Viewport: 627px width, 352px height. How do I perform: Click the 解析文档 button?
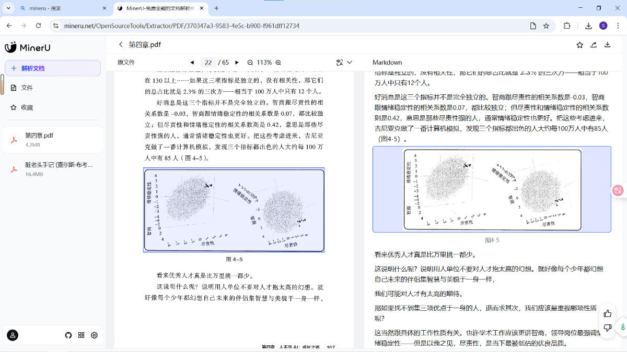coord(53,68)
